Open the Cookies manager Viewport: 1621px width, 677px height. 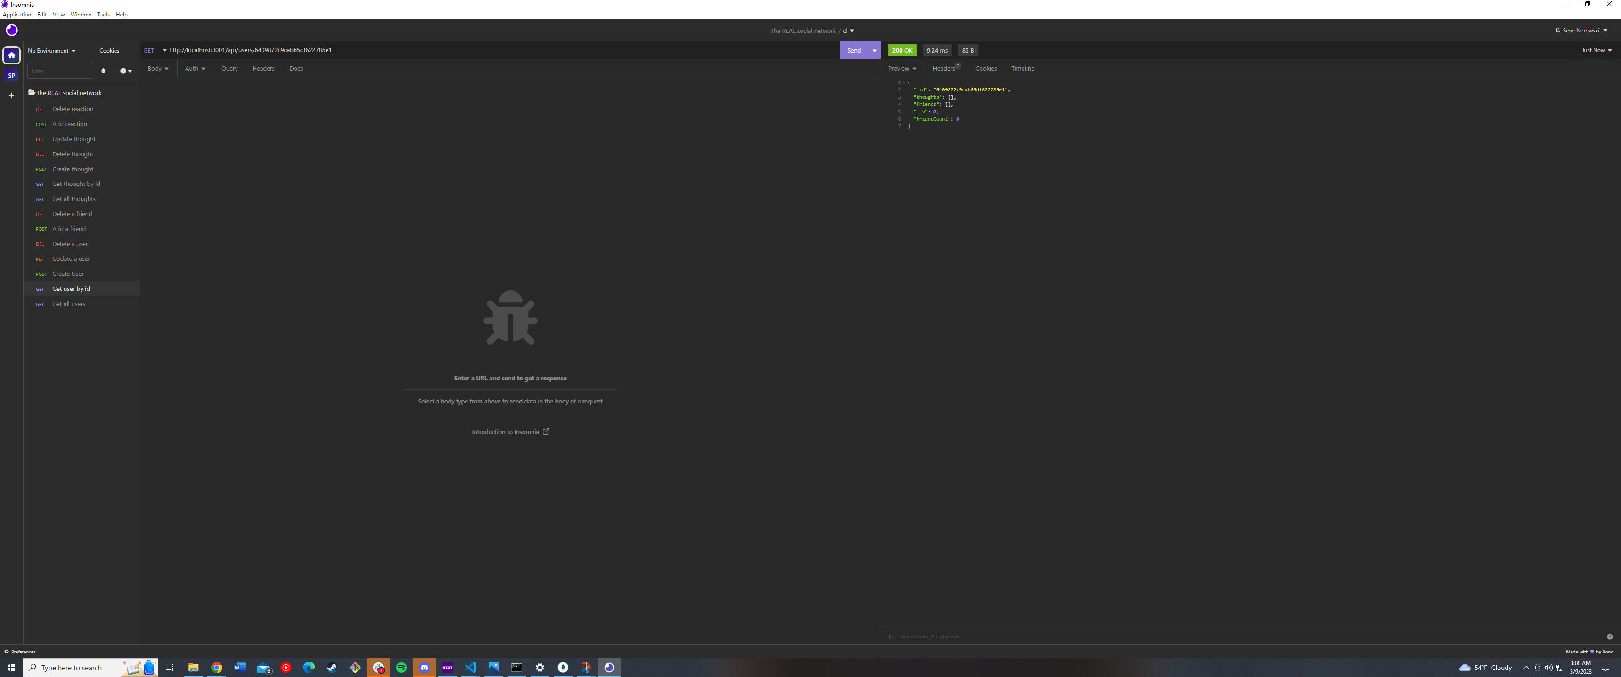(x=109, y=50)
